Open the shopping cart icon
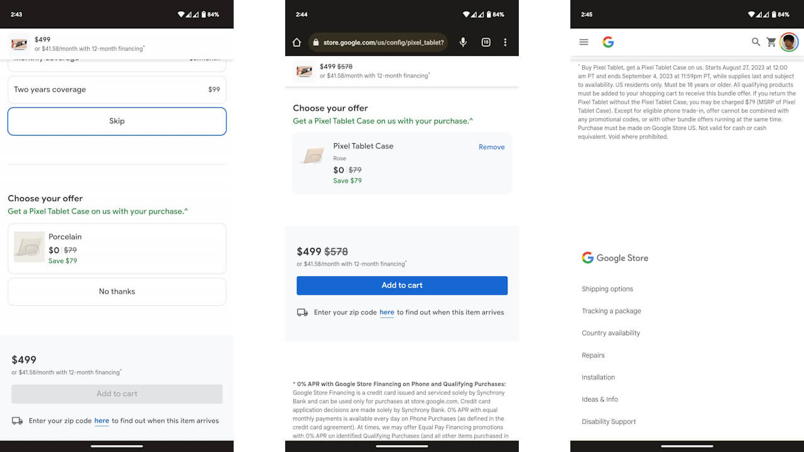This screenshot has width=804, height=452. tap(771, 42)
